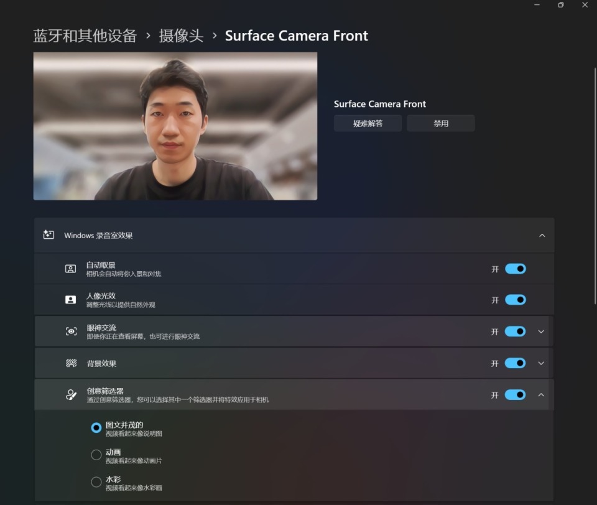The image size is (597, 505).
Task: Select the 动画 filter radio button
Action: pos(96,455)
